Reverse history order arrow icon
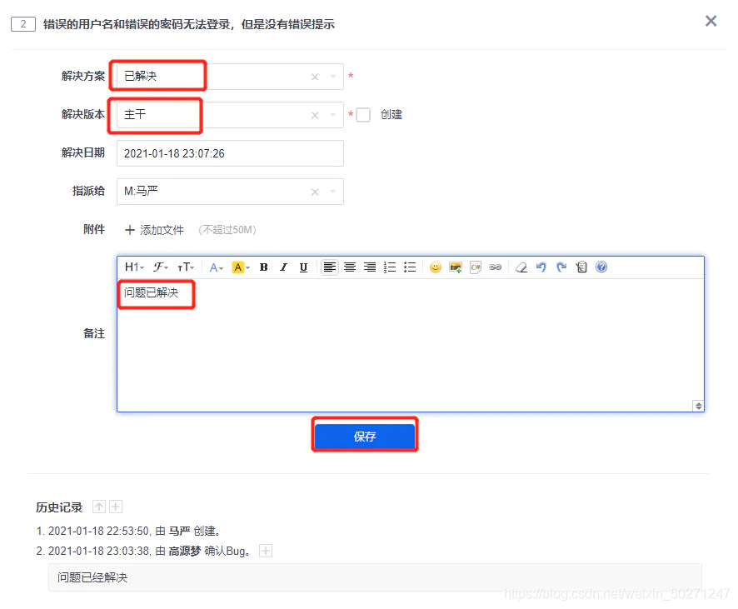Screen dimensions: 738x609 99,507
